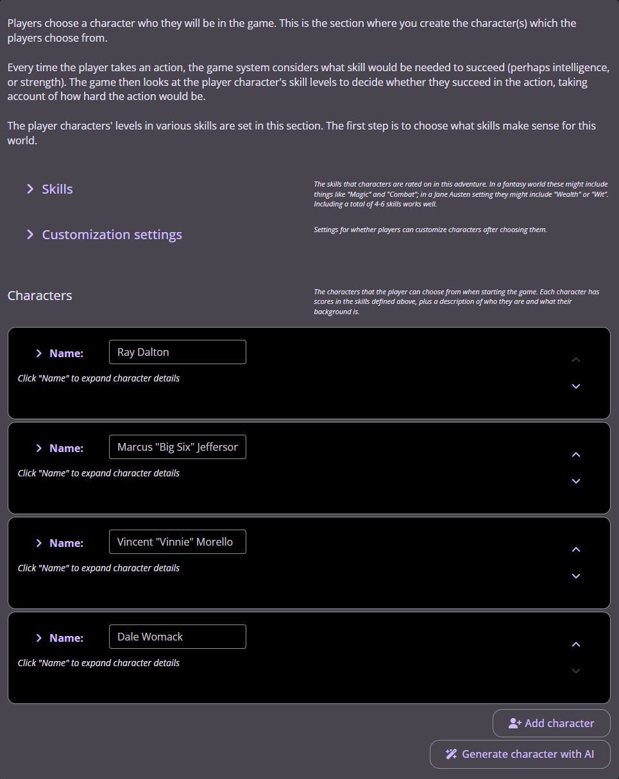Move Dale Womack up in list

[x=575, y=644]
